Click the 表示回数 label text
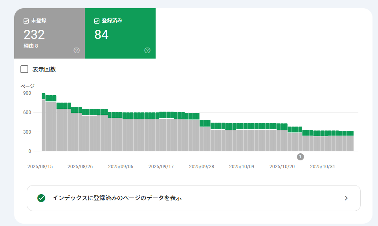The height and width of the screenshot is (226, 378). click(44, 70)
